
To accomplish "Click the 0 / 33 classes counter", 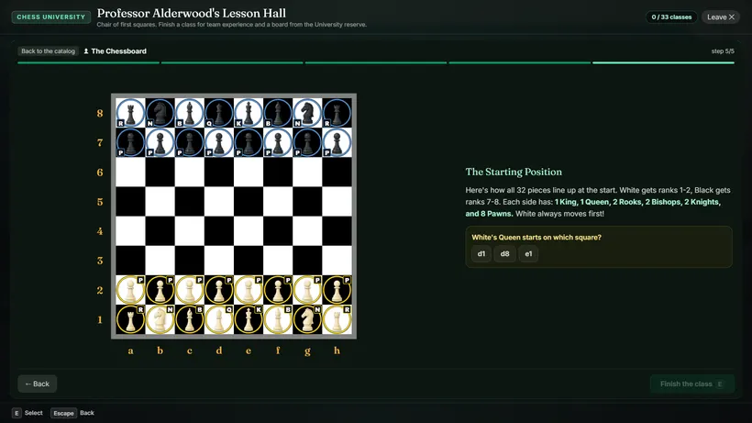I will 671,17.
